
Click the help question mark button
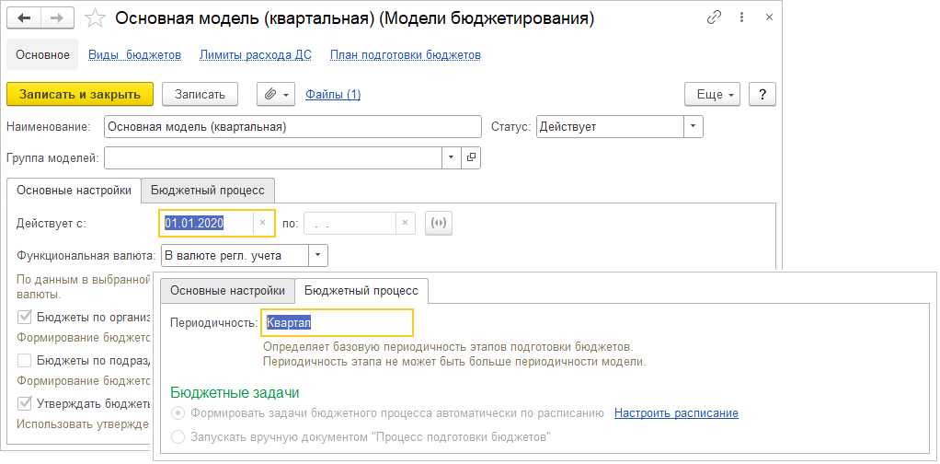point(762,94)
